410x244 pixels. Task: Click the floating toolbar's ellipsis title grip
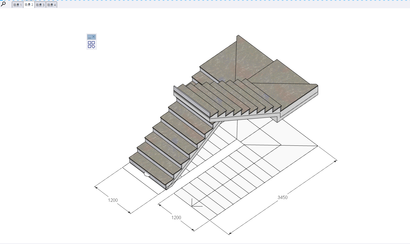click(x=90, y=37)
